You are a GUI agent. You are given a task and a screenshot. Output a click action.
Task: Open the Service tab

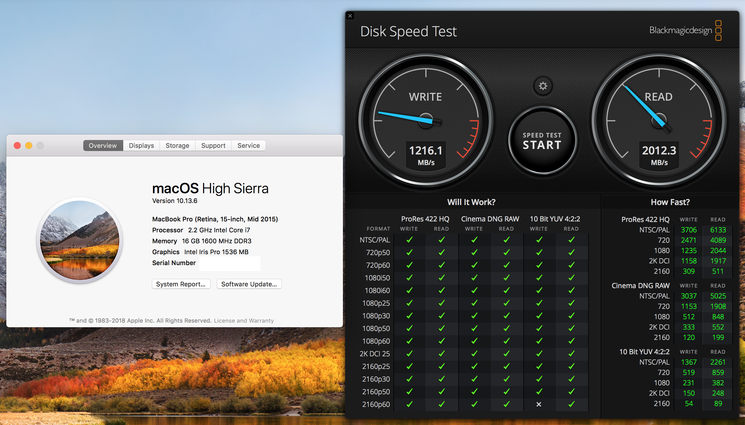248,146
